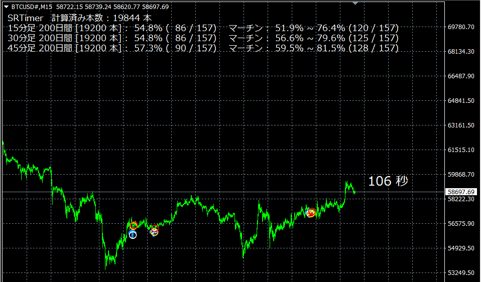Click the 58222.30 price axis label

point(461,199)
